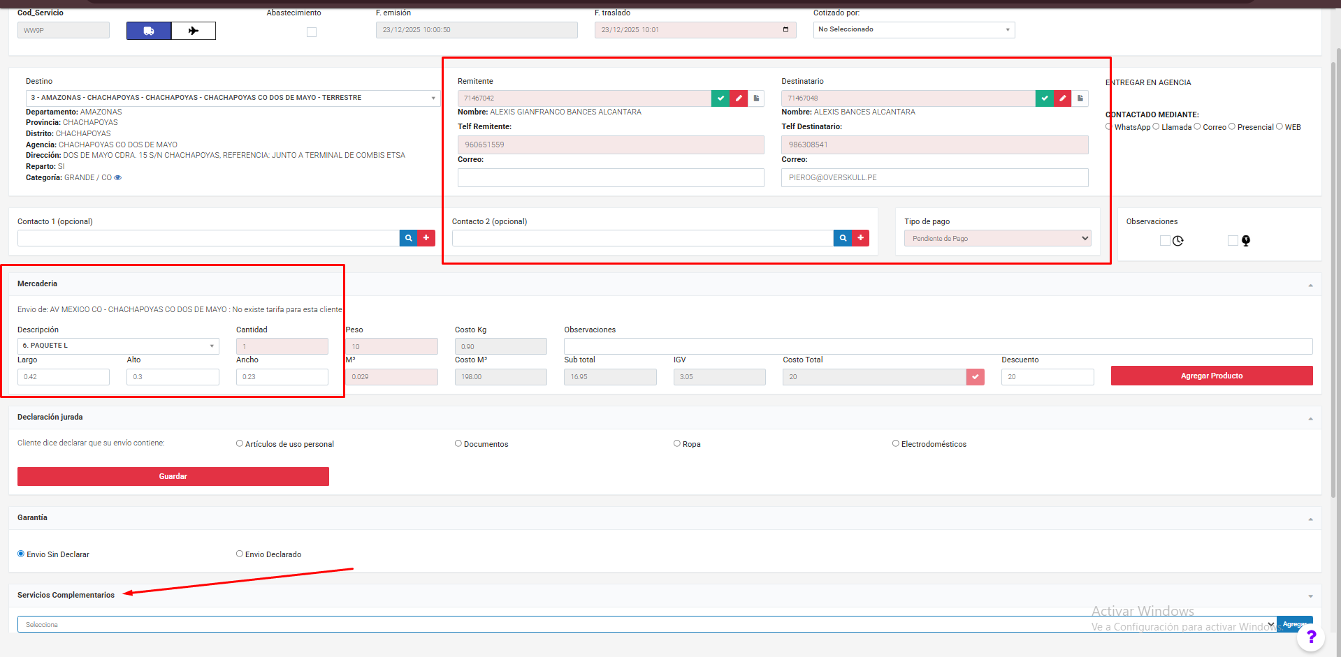1341x657 pixels.
Task: Click the red plus icon for Contacto 2
Action: click(x=860, y=238)
